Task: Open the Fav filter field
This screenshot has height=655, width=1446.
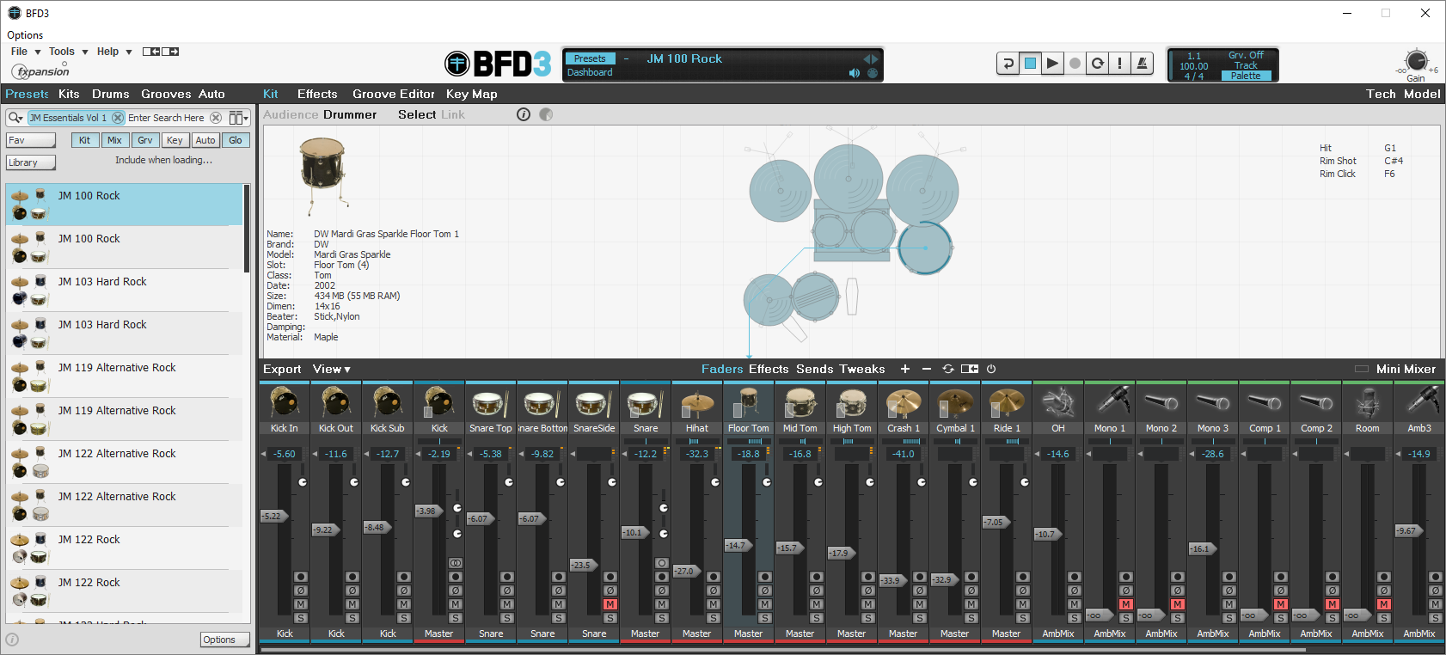Action: pos(31,140)
